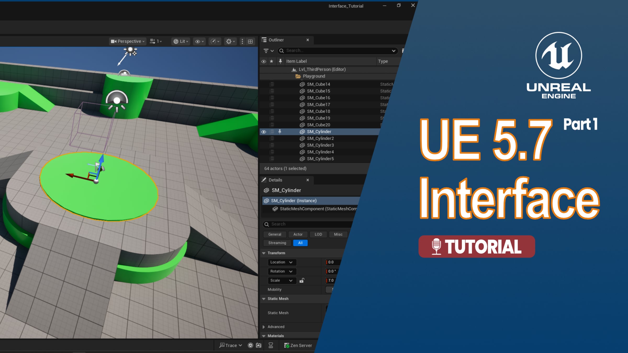
Task: Click the hourglass icon in status bar
Action: click(x=271, y=345)
